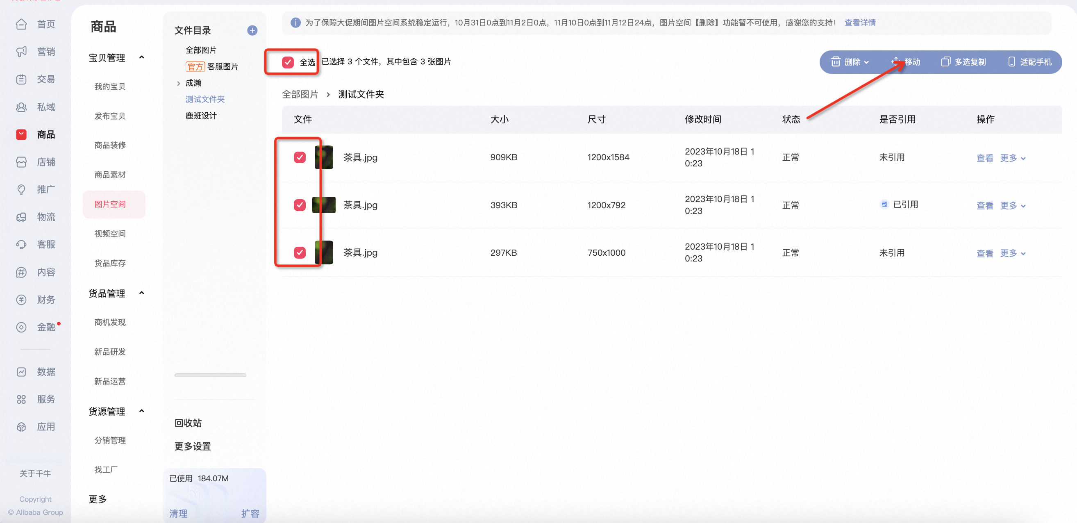The width and height of the screenshot is (1077, 523).
Task: Uncheck the 393KB 茶具.jpg checkbox
Action: 299,205
